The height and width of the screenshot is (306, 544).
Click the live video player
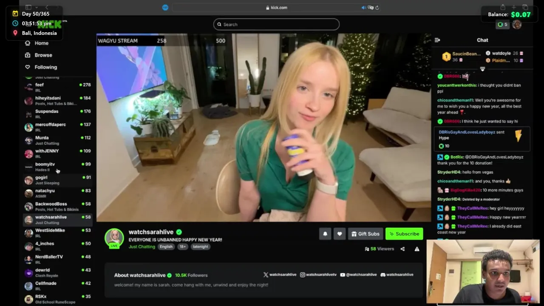pyautogui.click(x=263, y=127)
